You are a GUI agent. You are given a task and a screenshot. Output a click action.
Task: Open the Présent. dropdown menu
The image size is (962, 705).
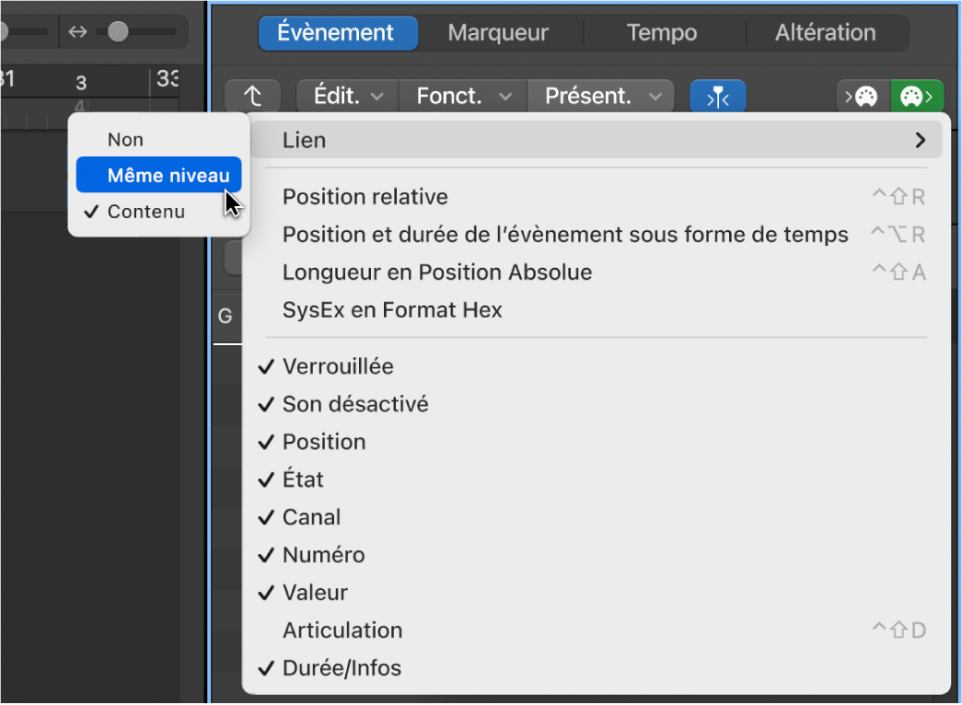click(x=601, y=96)
